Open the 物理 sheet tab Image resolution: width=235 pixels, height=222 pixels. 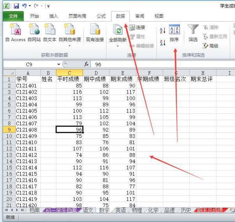pyautogui.click(x=137, y=210)
